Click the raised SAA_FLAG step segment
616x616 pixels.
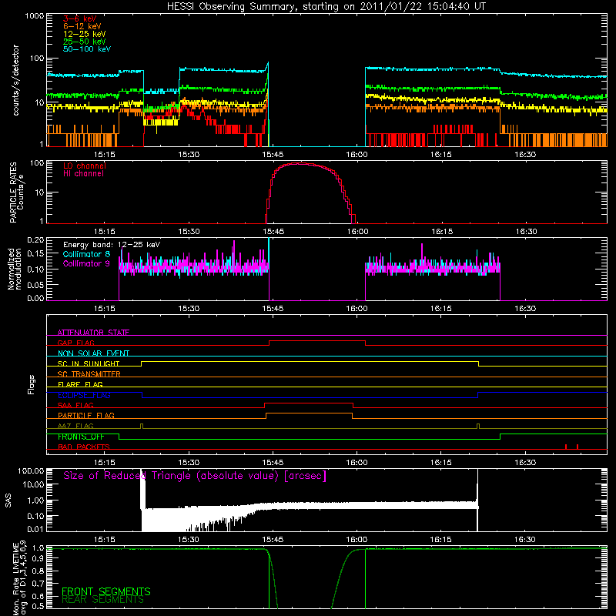pyautogui.click(x=309, y=403)
